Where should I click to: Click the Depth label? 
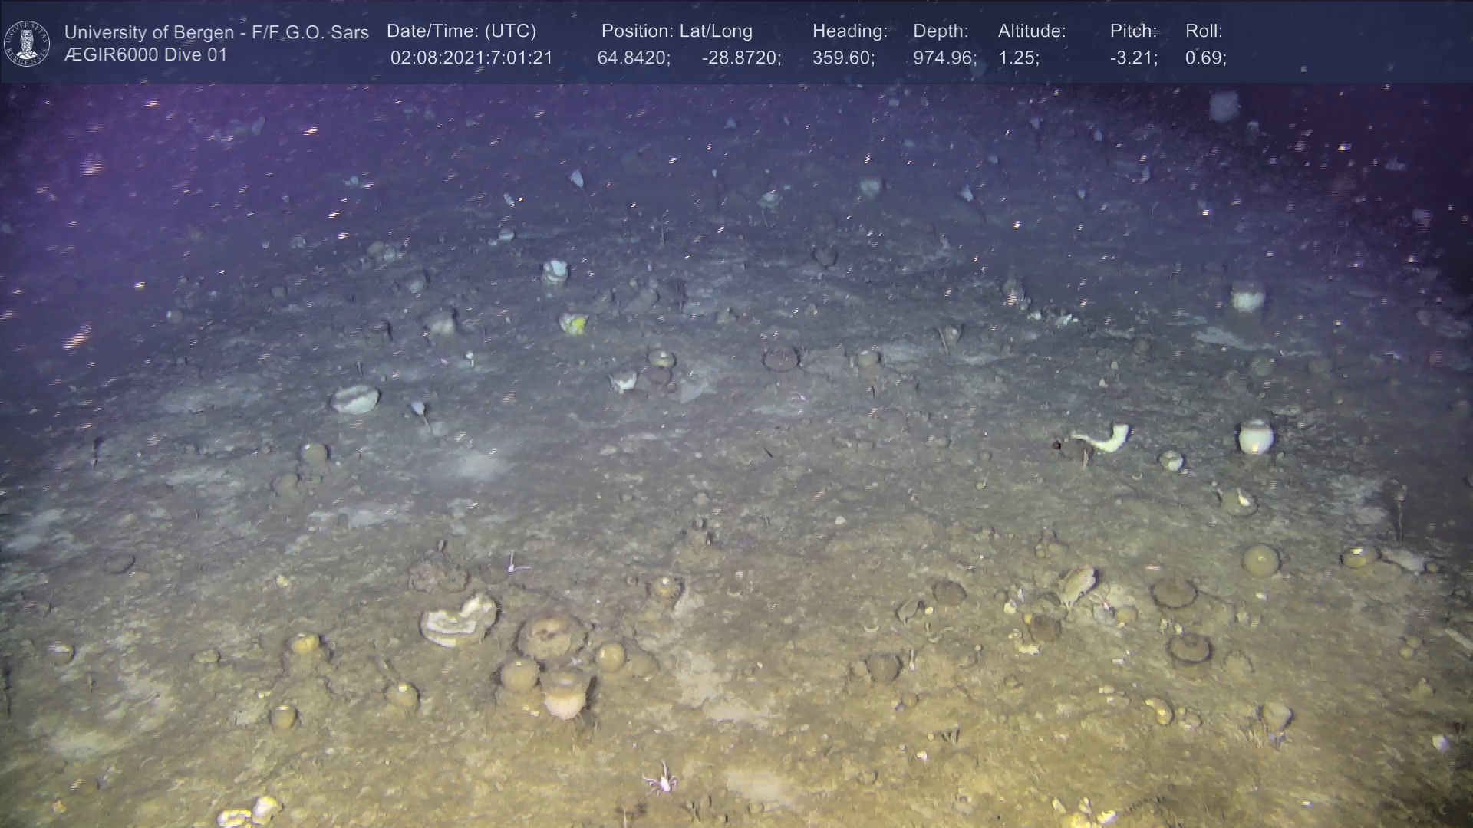tap(940, 31)
